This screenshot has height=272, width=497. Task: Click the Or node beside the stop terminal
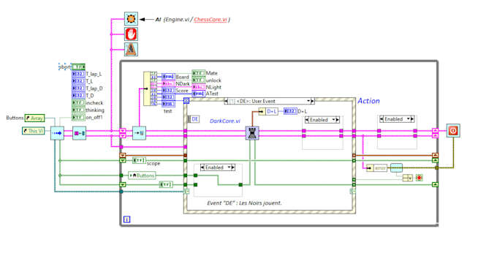coord(408,178)
